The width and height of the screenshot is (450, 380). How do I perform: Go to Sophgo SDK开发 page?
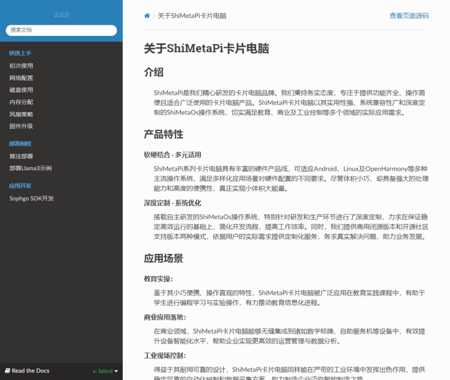[31, 199]
